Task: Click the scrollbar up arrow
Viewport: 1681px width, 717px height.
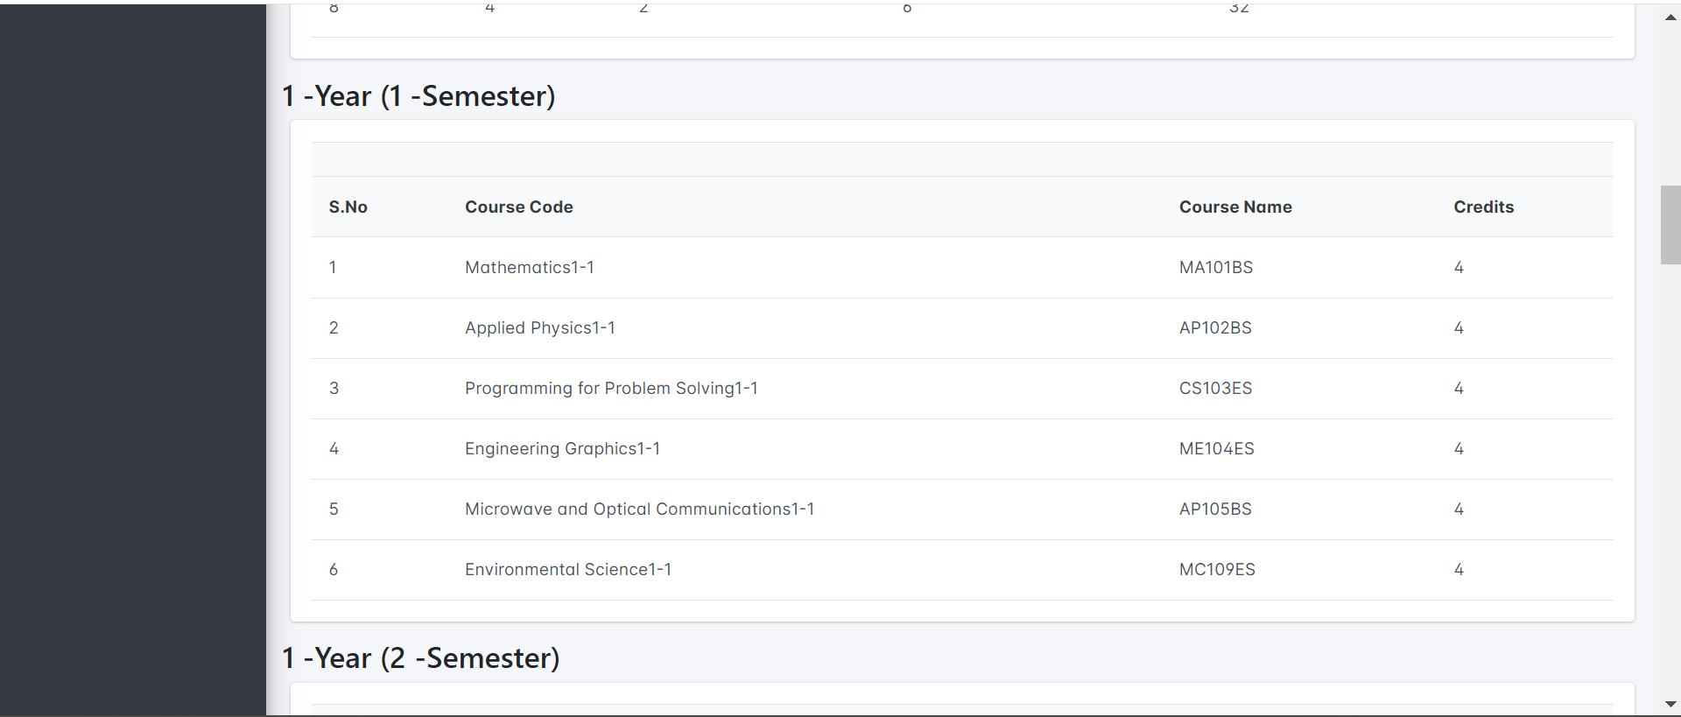Action: coord(1670,18)
